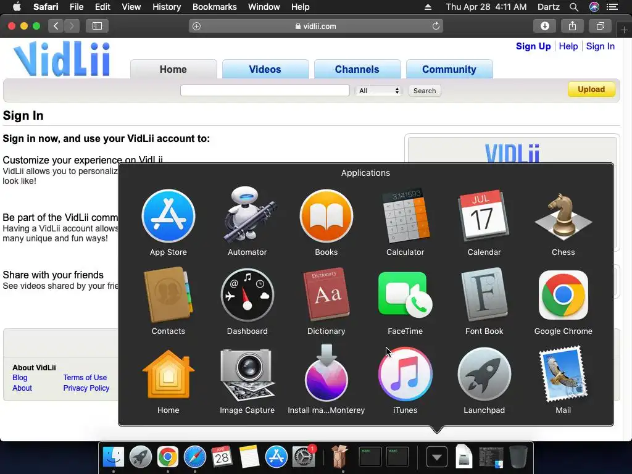Screen dimensions: 632x474
Task: Open Trash in the Dock
Action: tap(518, 457)
